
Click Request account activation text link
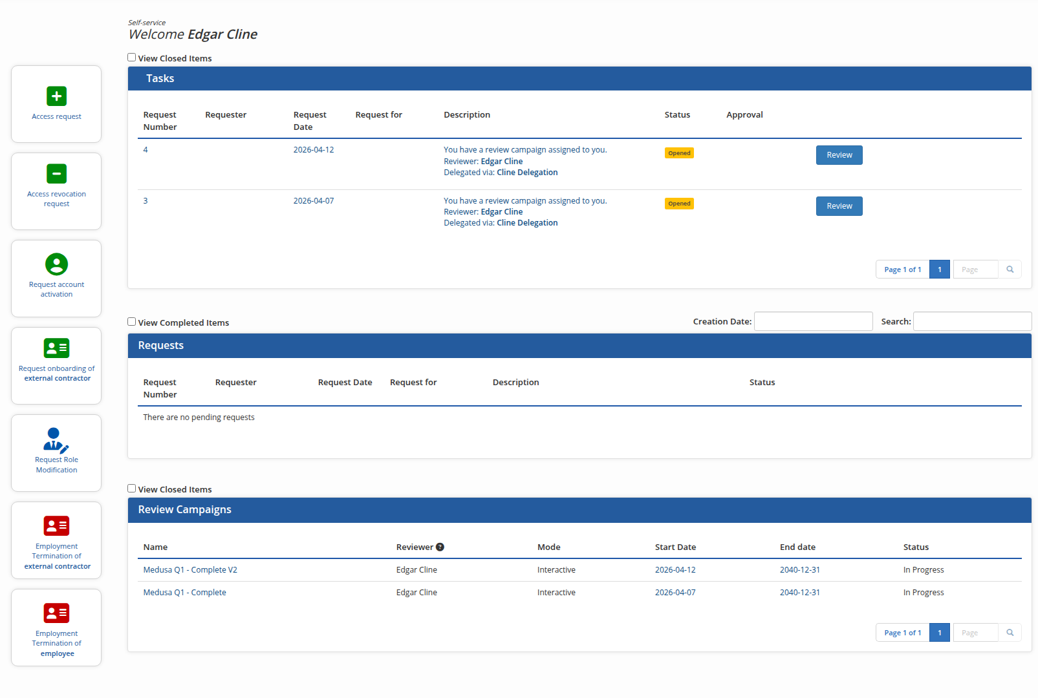coord(56,290)
